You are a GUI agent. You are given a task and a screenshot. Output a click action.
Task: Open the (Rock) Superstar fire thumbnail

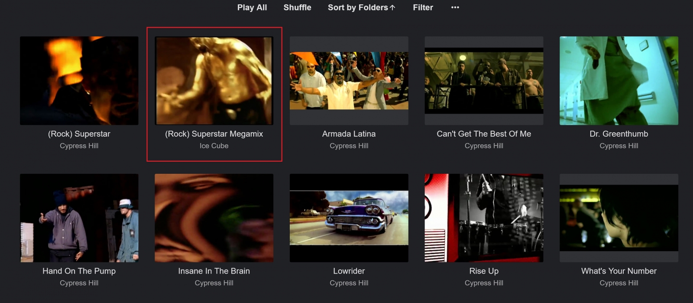click(79, 81)
